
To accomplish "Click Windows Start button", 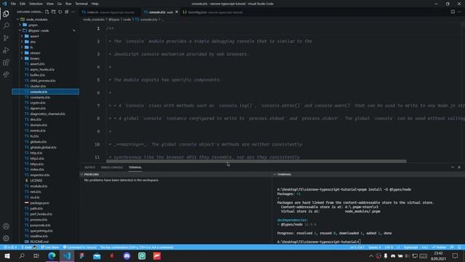I will (x=7, y=255).
